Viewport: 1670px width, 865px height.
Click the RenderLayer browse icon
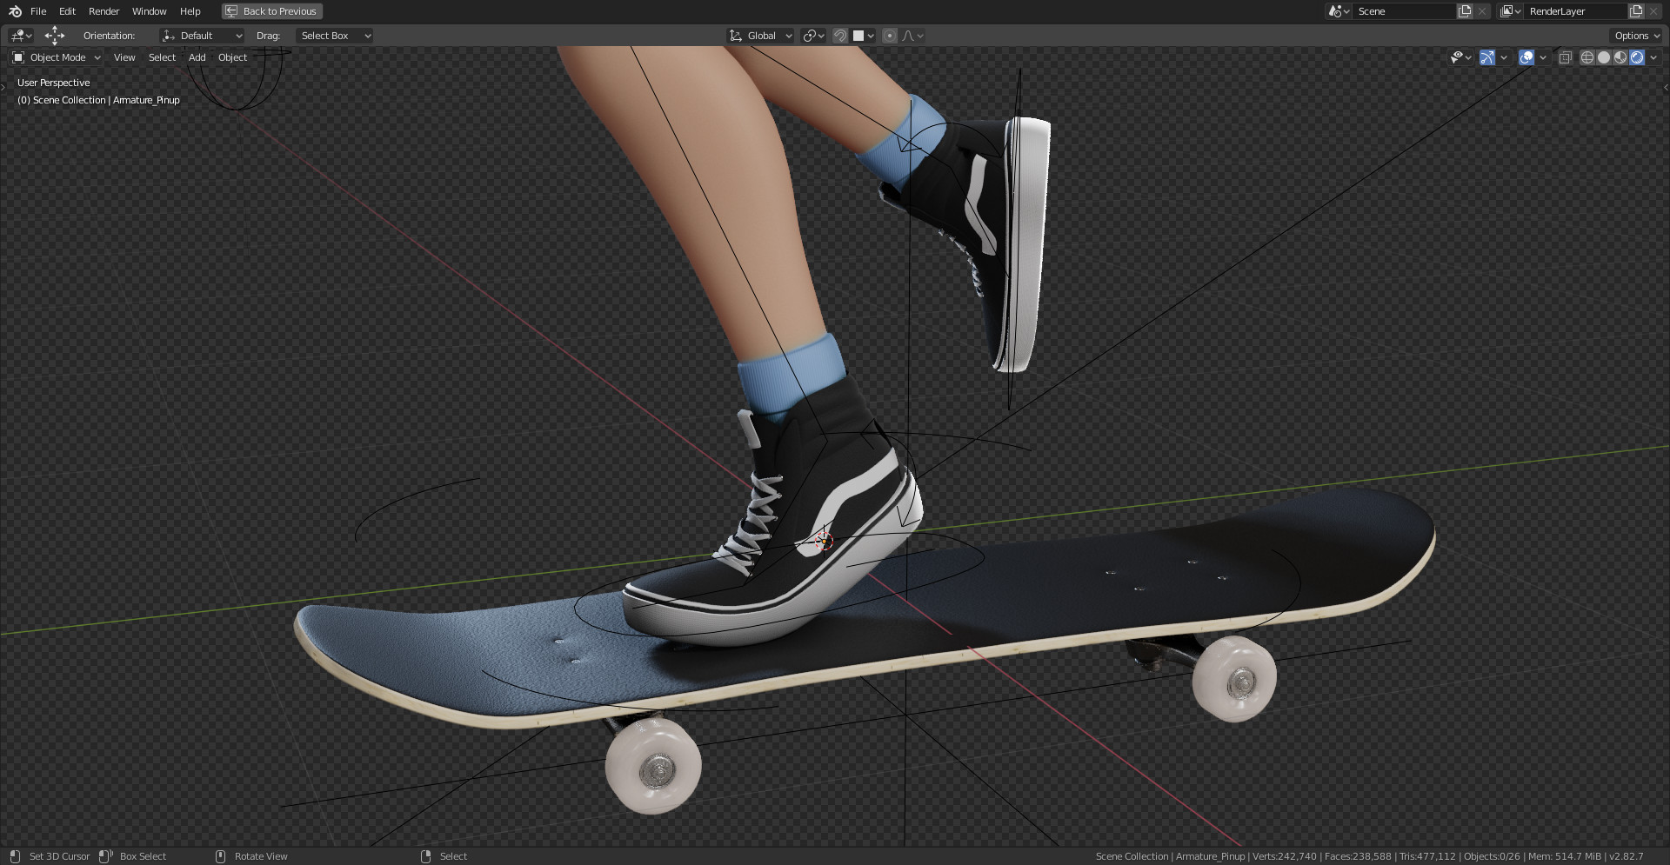(x=1510, y=11)
